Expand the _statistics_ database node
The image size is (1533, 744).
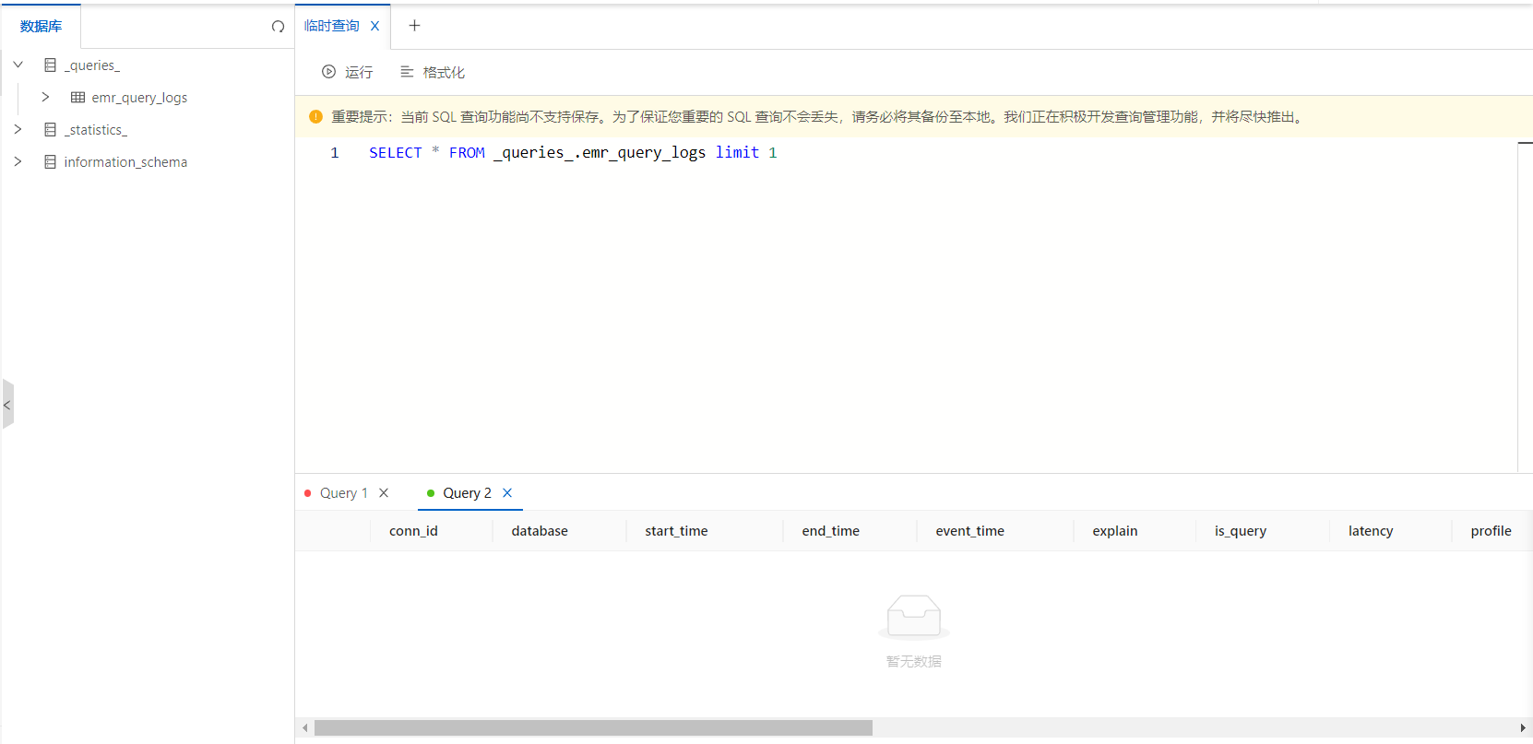click(18, 129)
